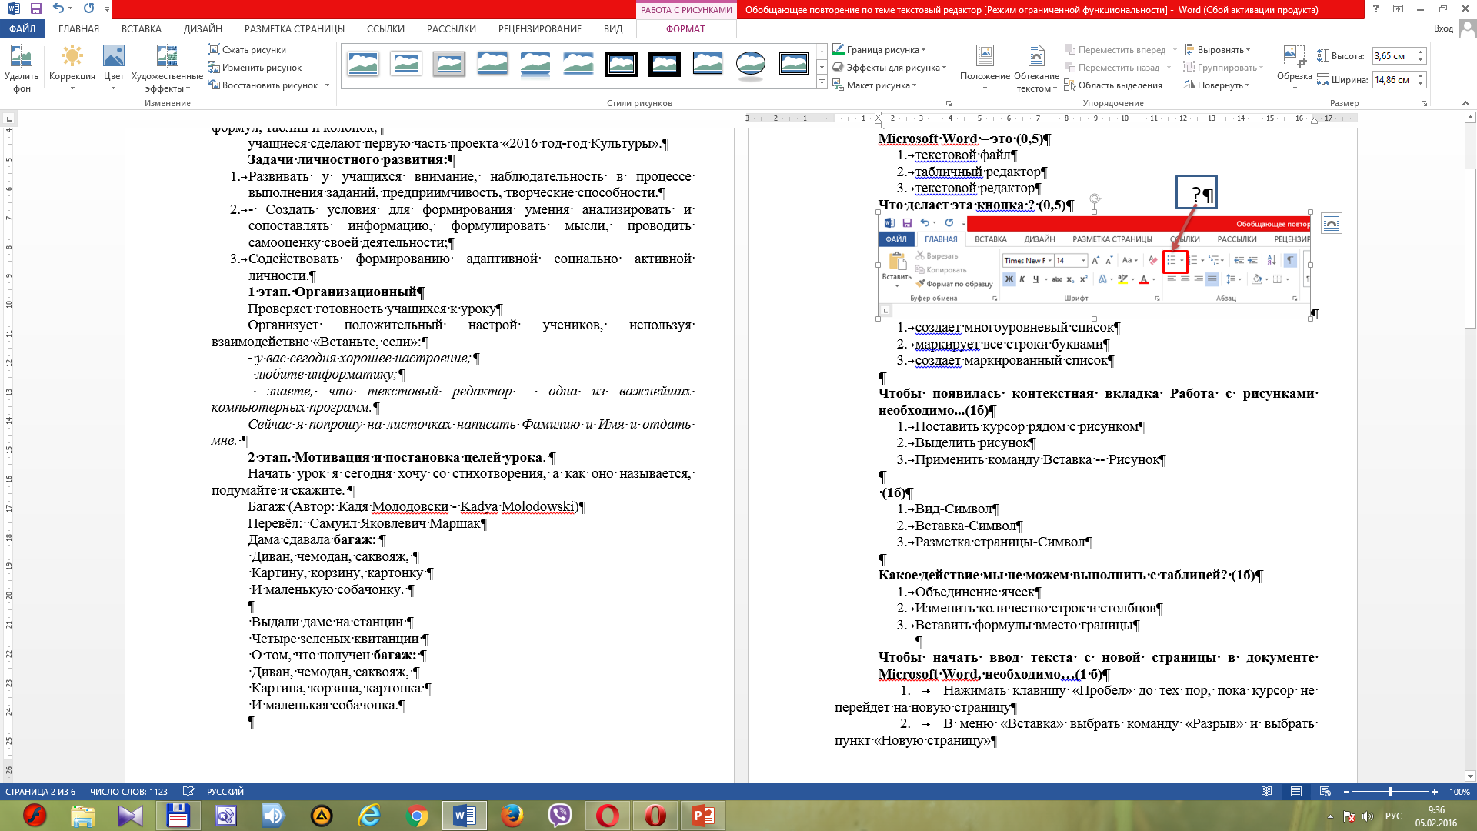Open Обтекание текстом (Wrap Text) menu
The height and width of the screenshot is (831, 1477).
1036,68
